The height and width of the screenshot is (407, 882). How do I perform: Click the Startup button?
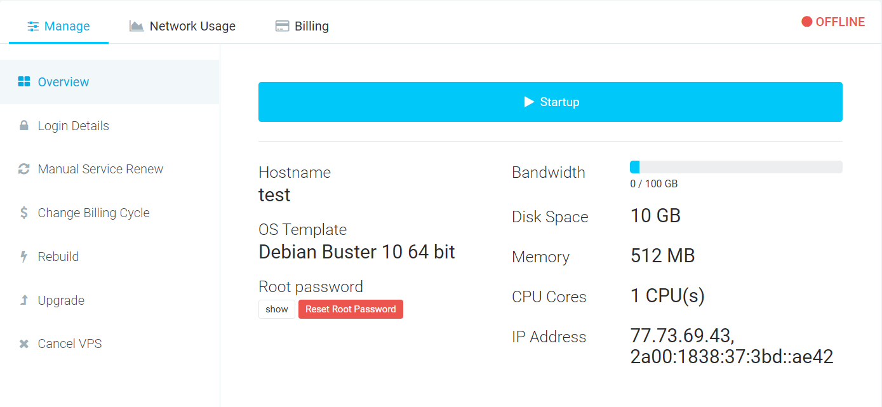pyautogui.click(x=550, y=102)
